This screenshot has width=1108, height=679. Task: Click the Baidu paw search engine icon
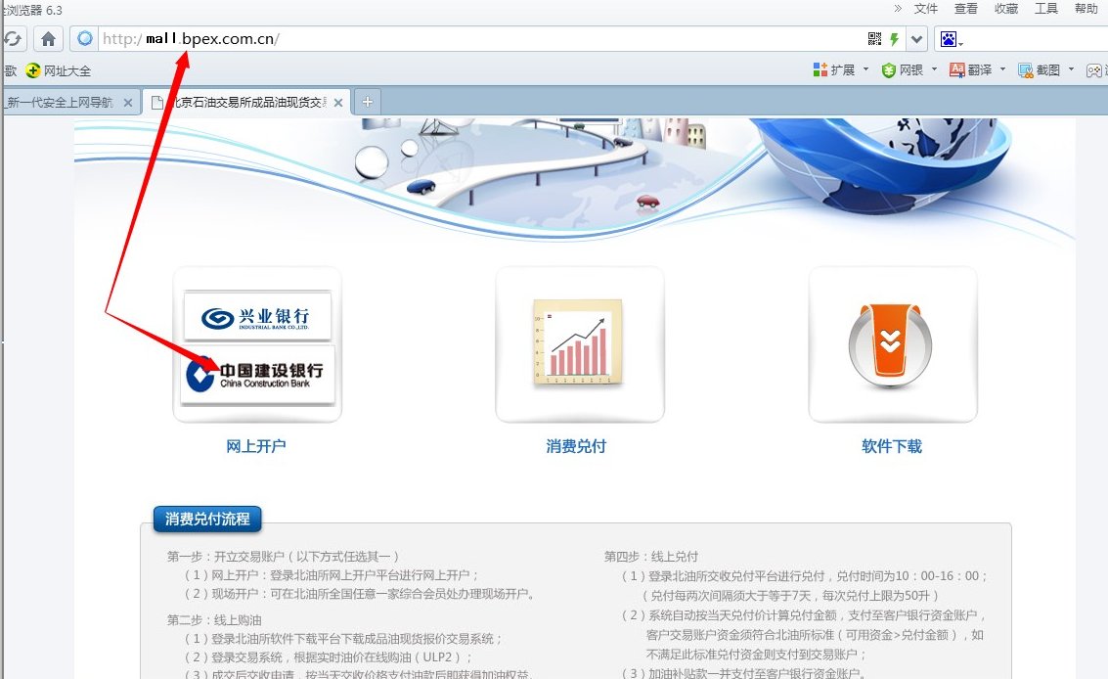(948, 39)
